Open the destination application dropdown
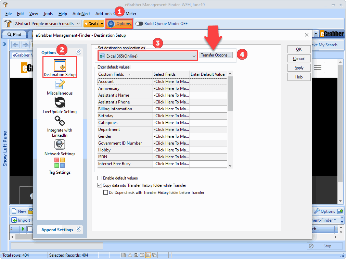 click(148, 56)
